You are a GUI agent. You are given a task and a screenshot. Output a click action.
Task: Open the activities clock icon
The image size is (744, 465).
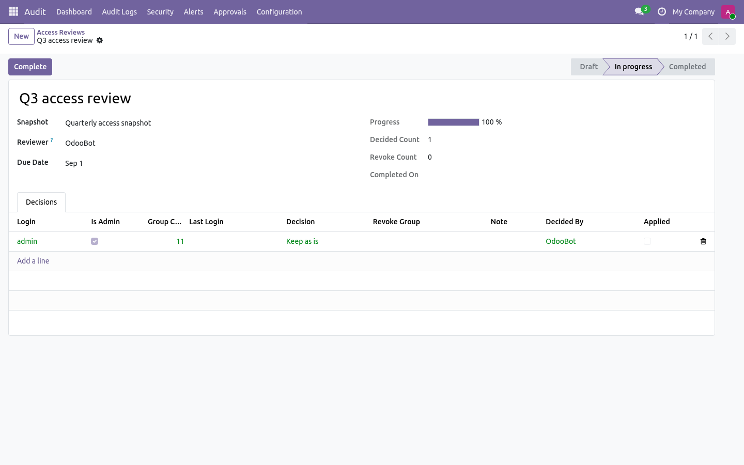(x=662, y=11)
